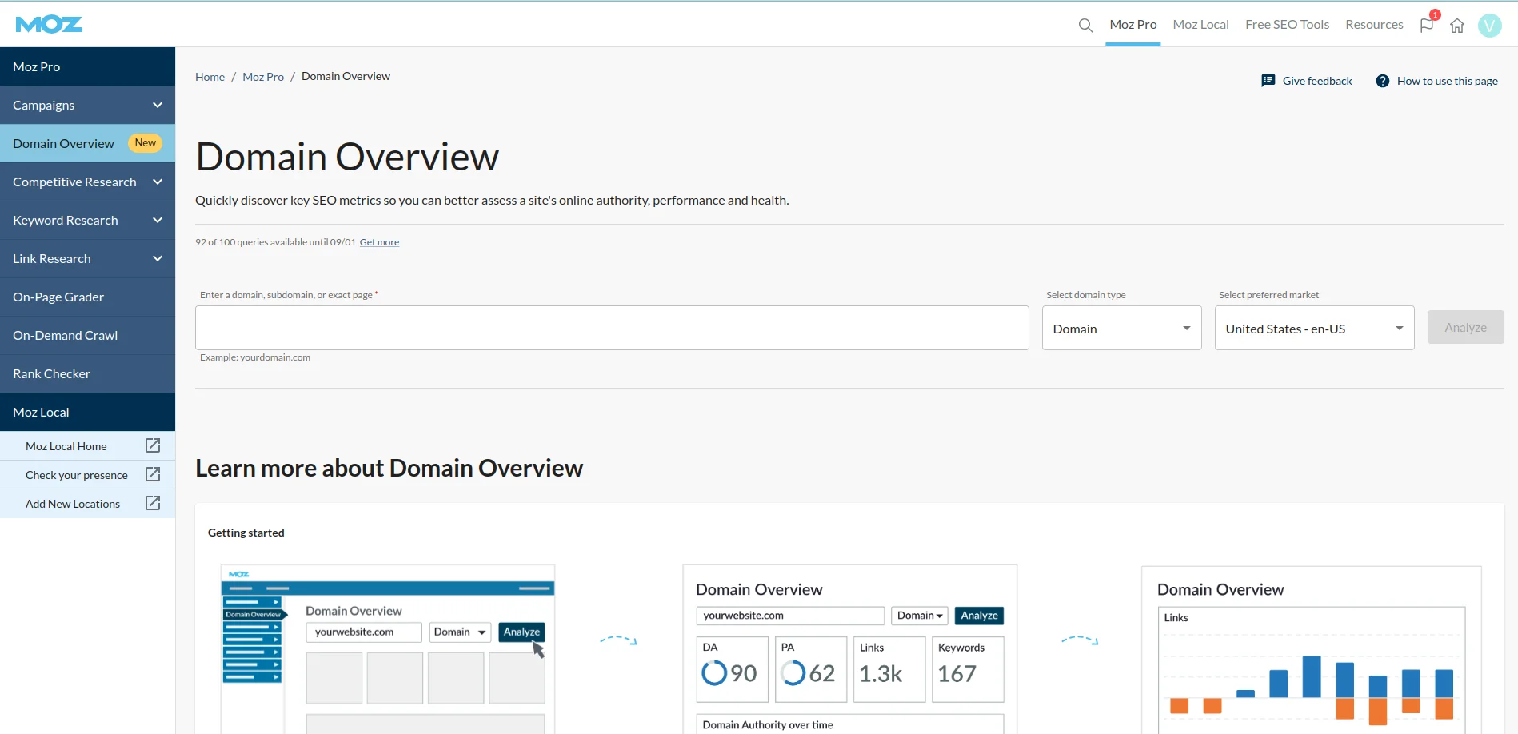Expand the Campaigns section
1518x734 pixels.
87,105
